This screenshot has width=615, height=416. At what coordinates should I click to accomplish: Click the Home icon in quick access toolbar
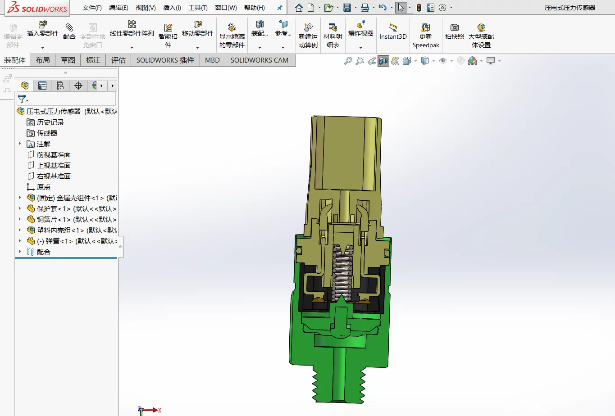point(299,8)
